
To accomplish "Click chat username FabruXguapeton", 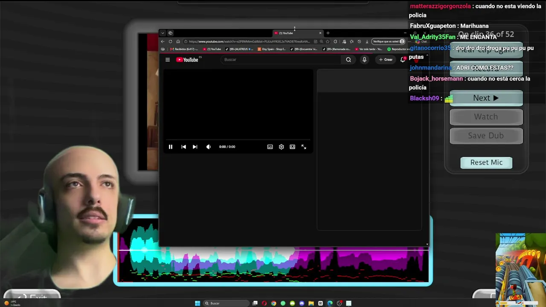I will 433,26.
